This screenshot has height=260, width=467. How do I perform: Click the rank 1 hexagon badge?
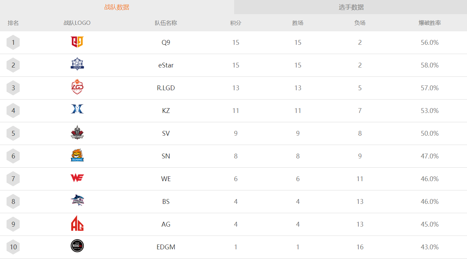pos(13,42)
